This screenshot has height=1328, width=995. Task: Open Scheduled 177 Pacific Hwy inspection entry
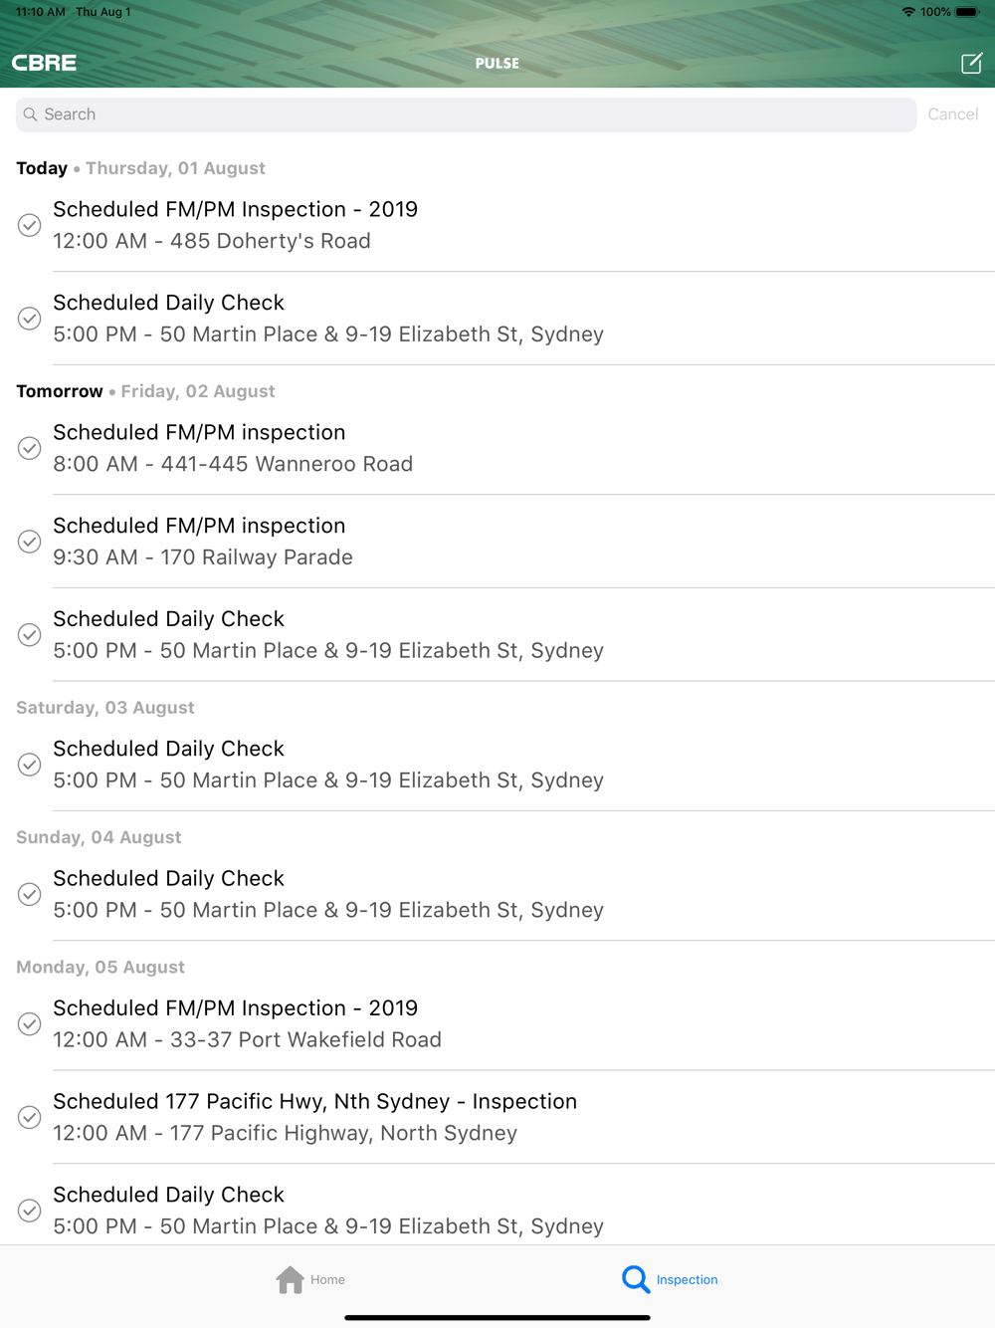click(497, 1117)
